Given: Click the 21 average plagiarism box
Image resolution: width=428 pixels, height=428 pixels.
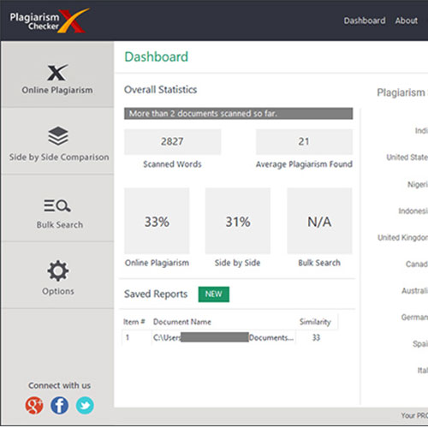Looking at the screenshot, I should click(x=304, y=142).
